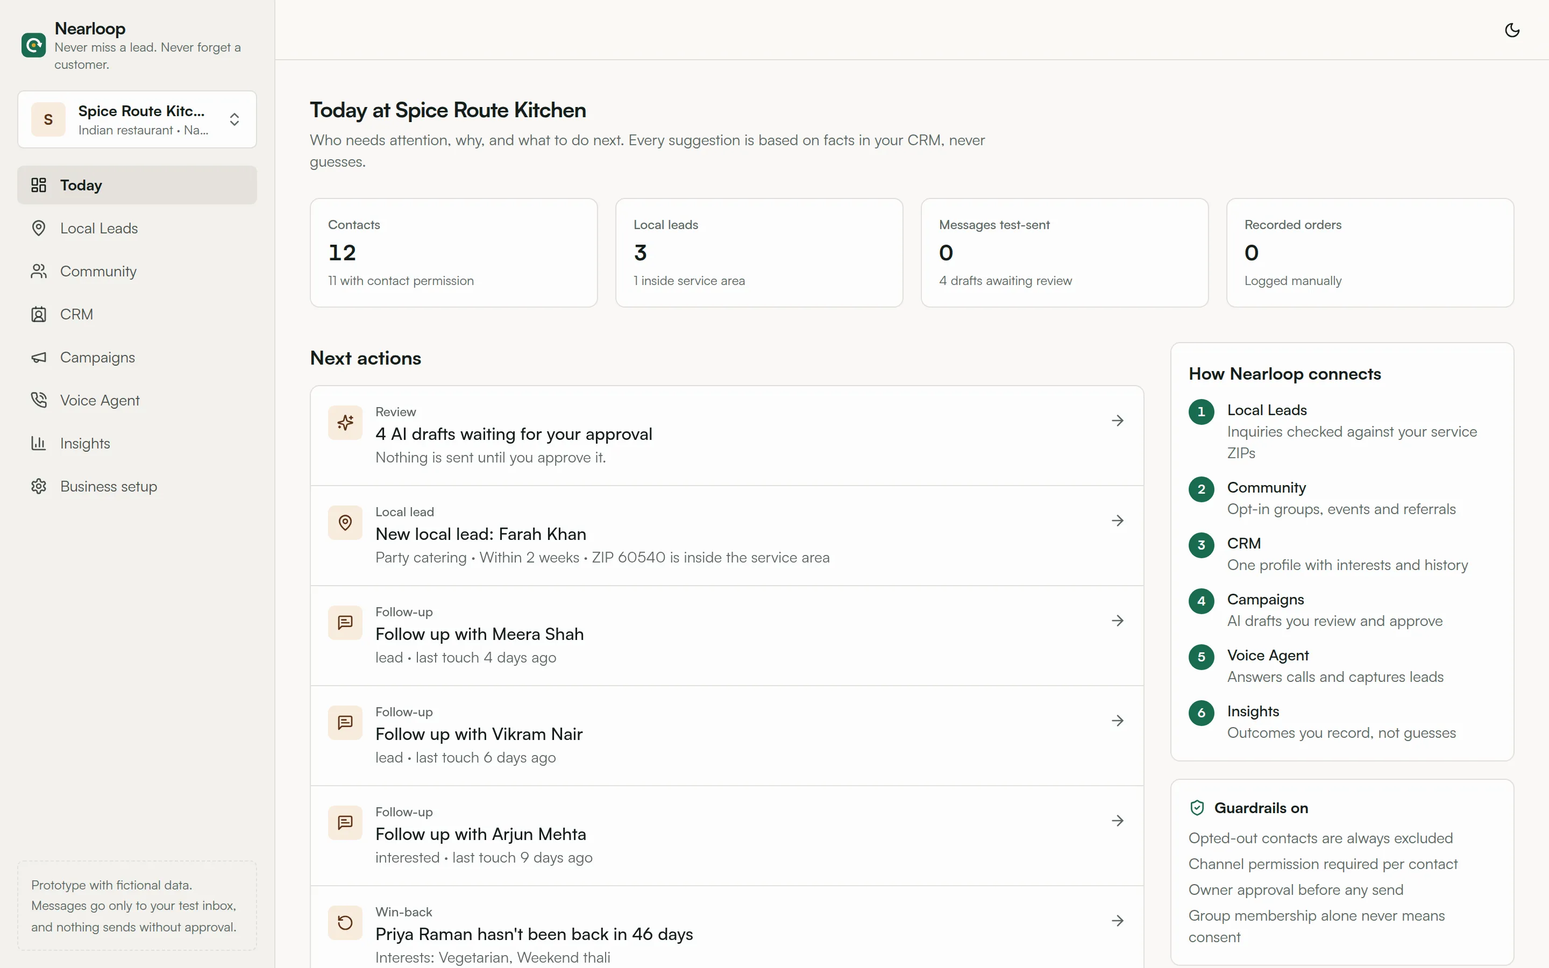Click the arrow on the Priya Raman row
The image size is (1549, 968).
coord(1118,921)
